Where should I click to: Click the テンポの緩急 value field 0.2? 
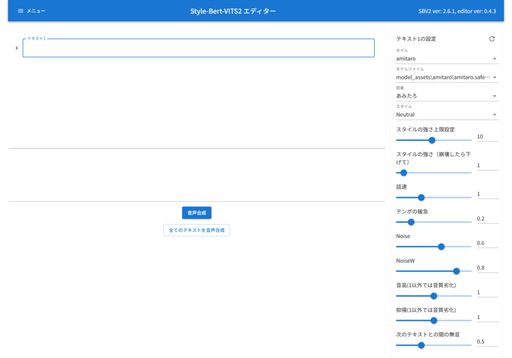(487, 218)
